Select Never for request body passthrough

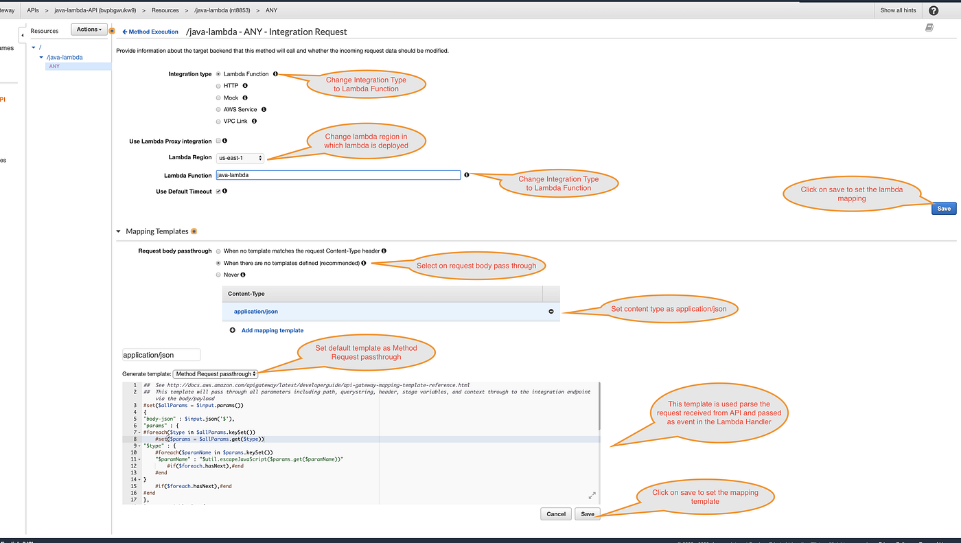click(x=218, y=274)
